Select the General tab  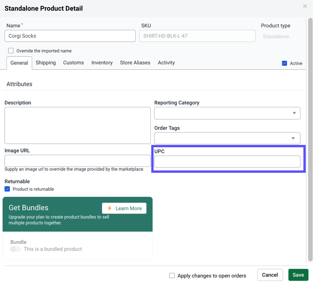pyautogui.click(x=19, y=63)
